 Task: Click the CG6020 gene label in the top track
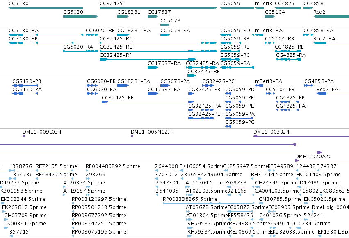(x=73, y=12)
